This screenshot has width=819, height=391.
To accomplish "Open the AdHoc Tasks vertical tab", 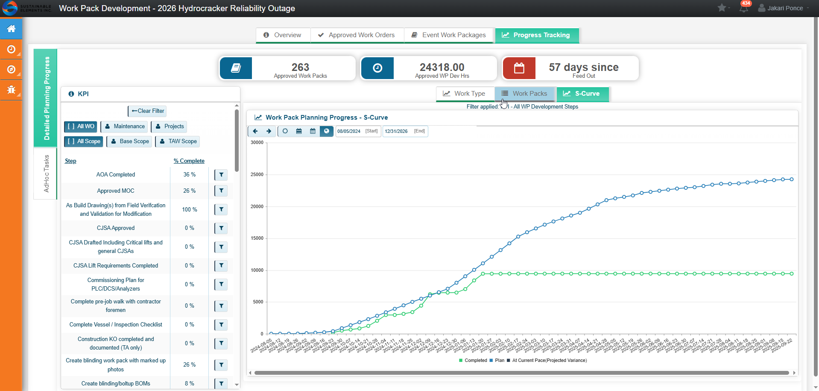I will [46, 173].
